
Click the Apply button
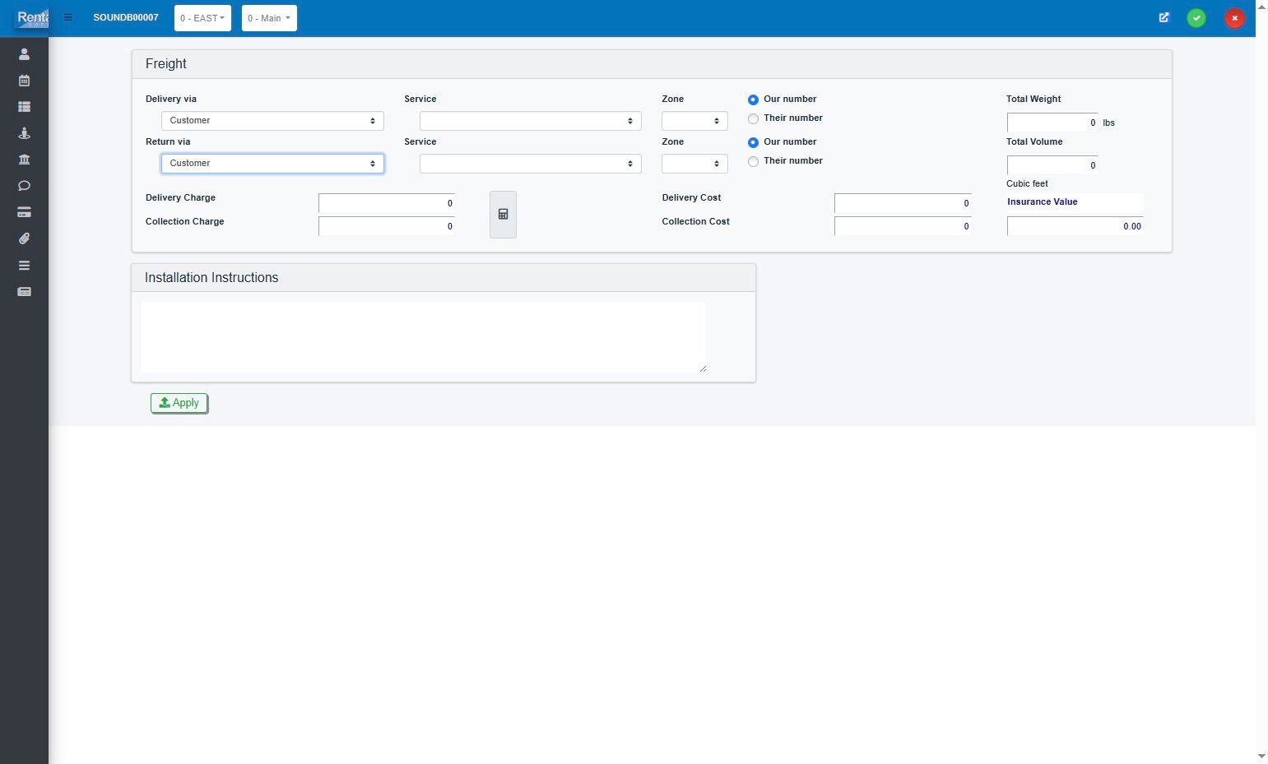click(179, 403)
